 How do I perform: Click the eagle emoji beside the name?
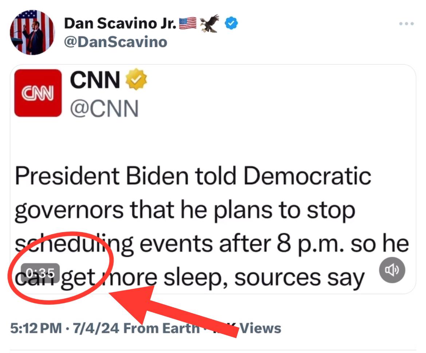209,24
